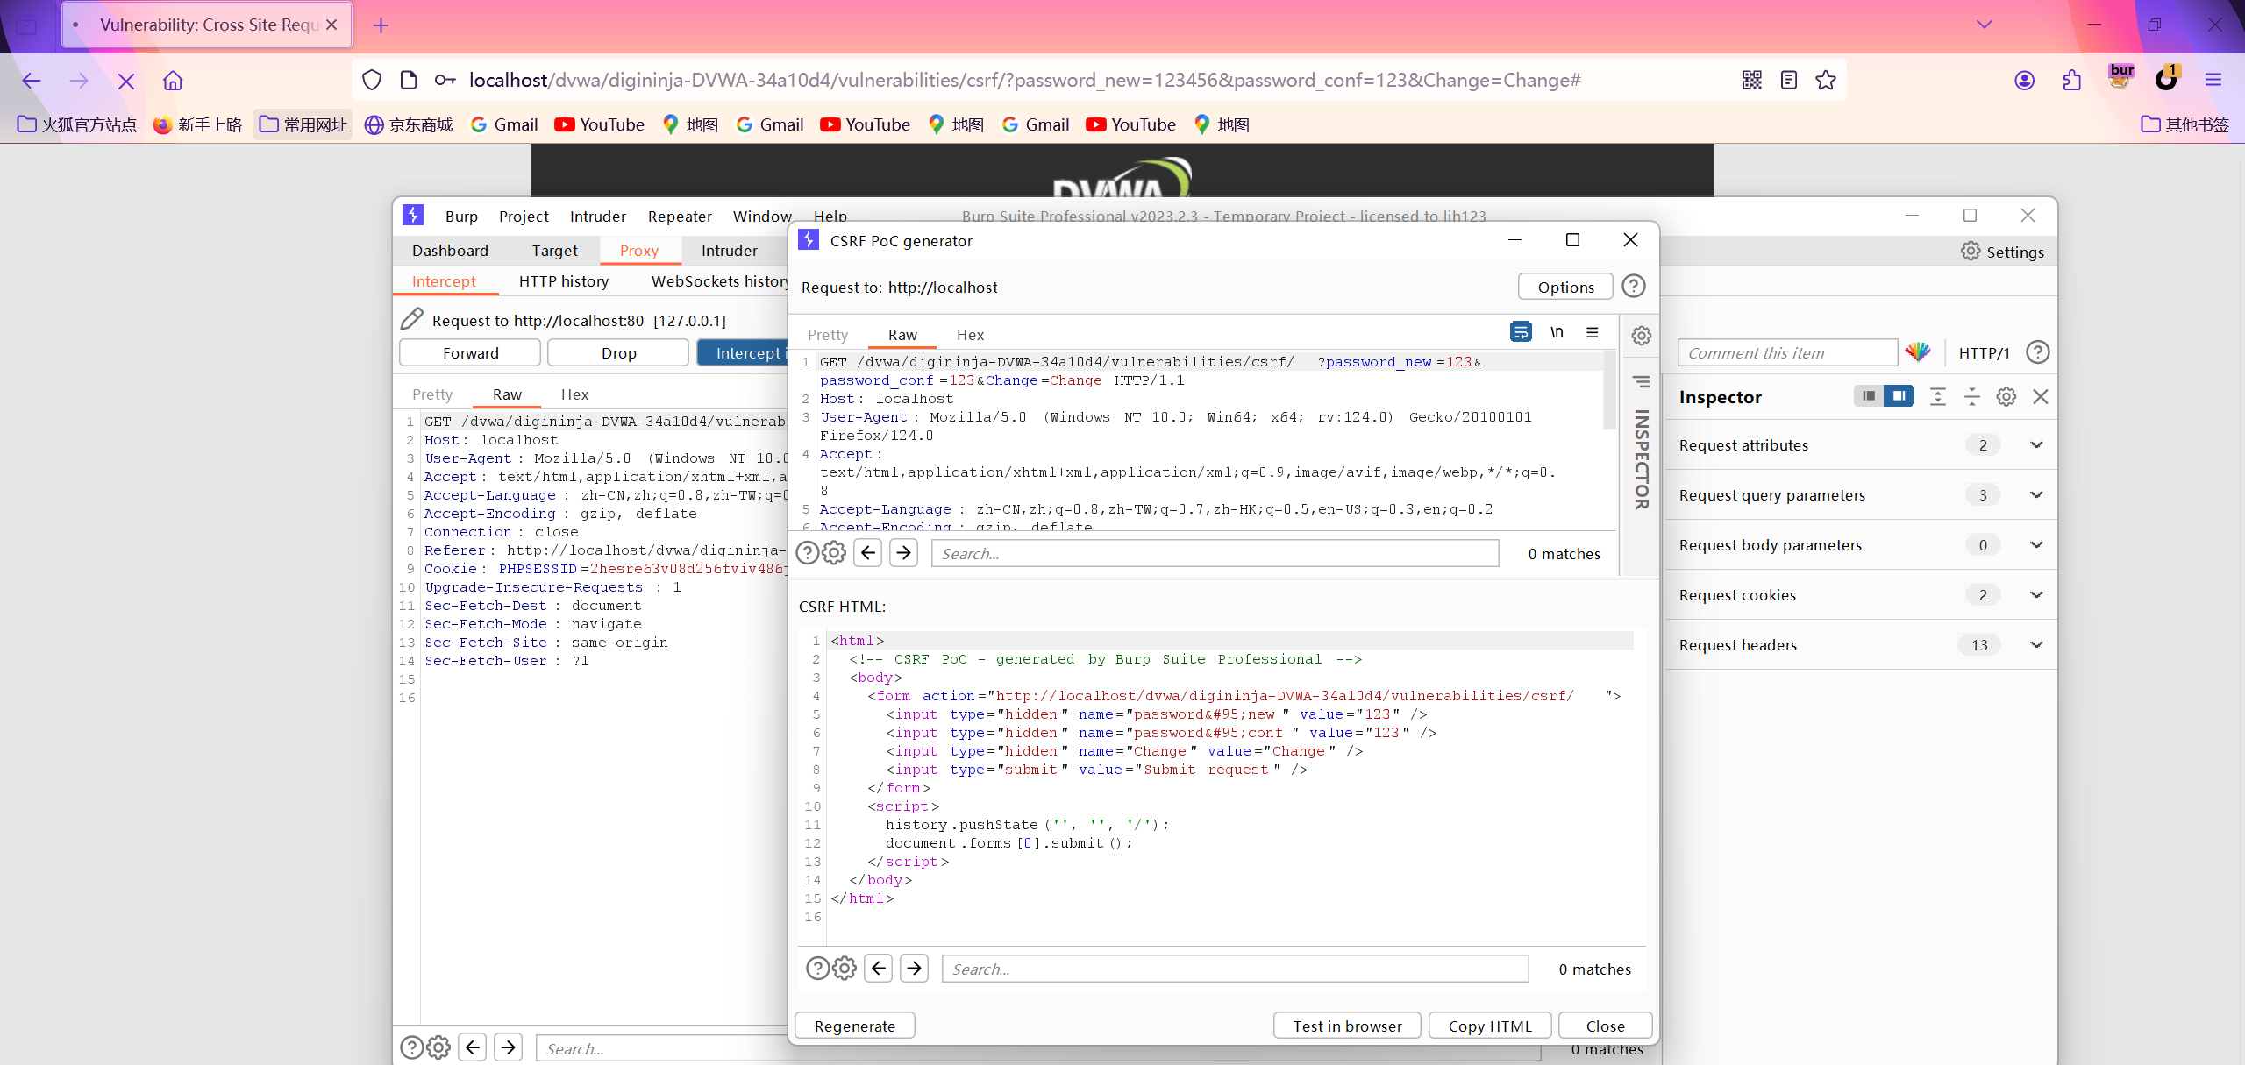Open the Project menu
Screen dimensions: 2245x1065
point(524,216)
